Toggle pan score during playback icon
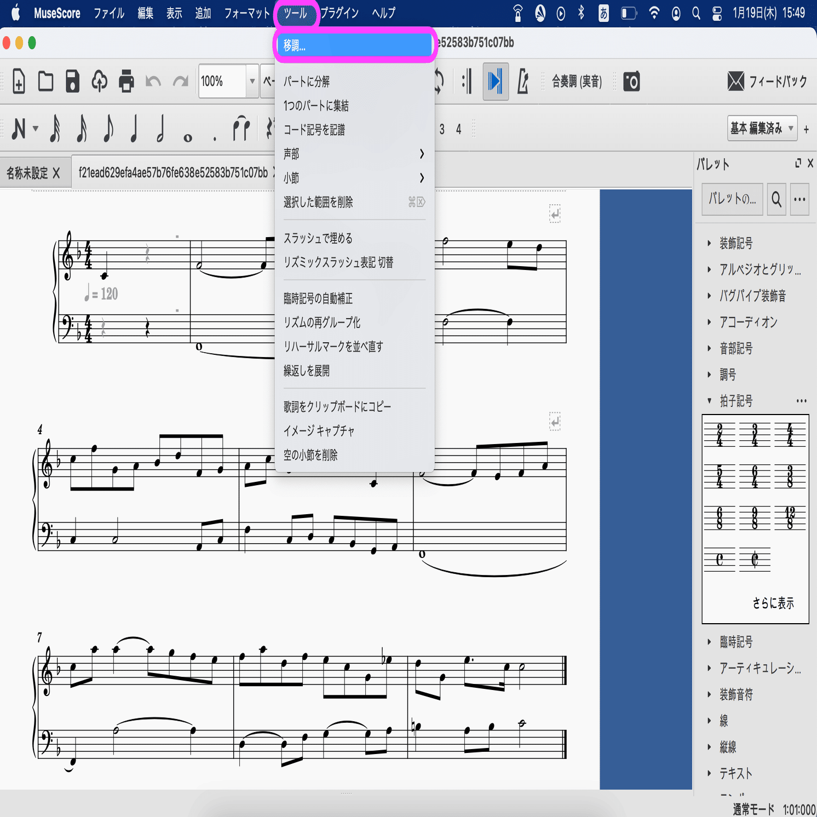The width and height of the screenshot is (817, 817). point(496,82)
